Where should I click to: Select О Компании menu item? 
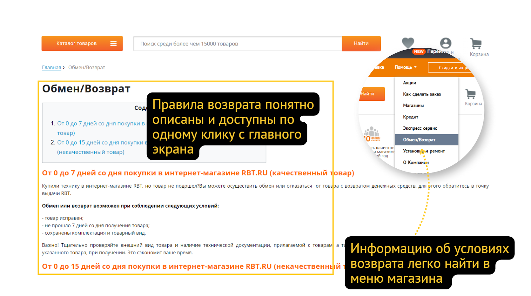(x=416, y=162)
